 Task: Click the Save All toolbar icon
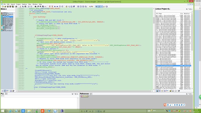[13, 6]
